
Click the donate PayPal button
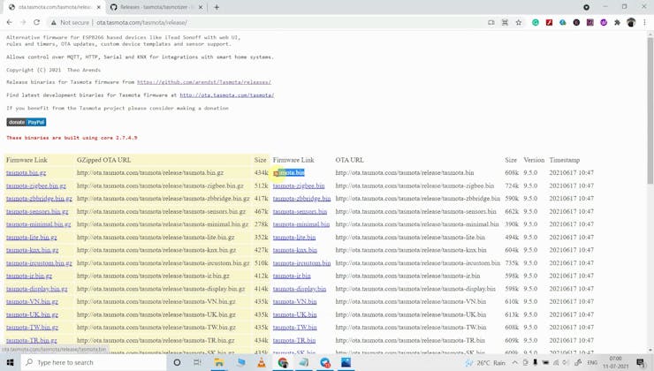click(27, 122)
